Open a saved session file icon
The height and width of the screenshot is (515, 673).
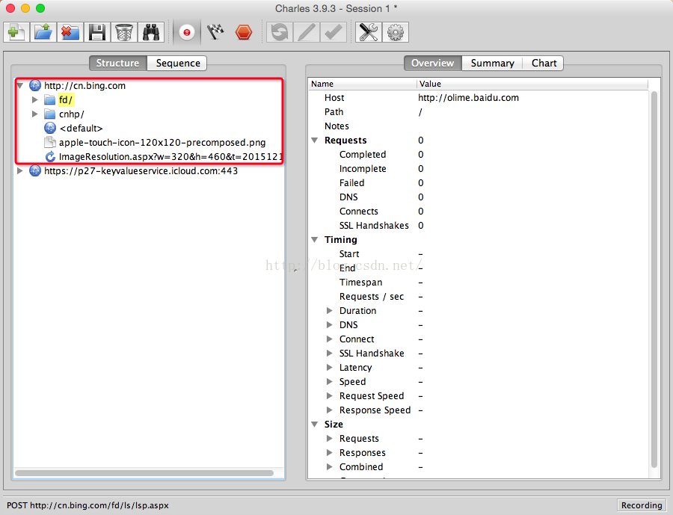pyautogui.click(x=43, y=32)
